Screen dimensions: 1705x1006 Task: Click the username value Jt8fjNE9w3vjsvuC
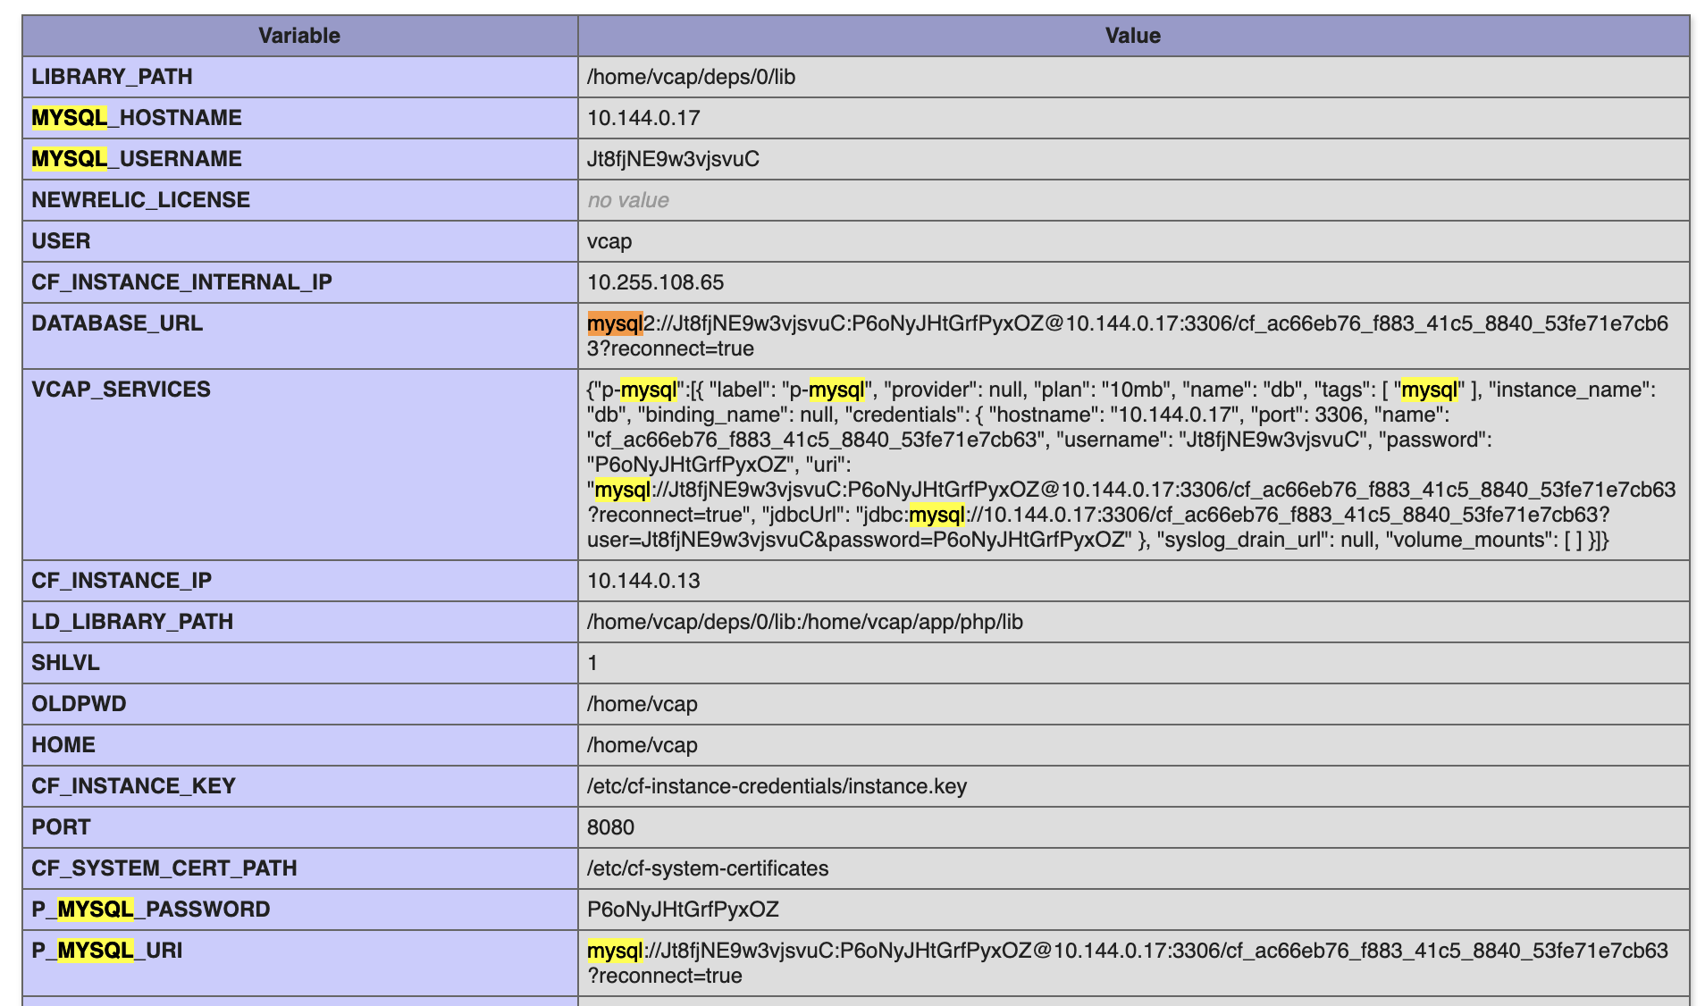click(x=673, y=159)
